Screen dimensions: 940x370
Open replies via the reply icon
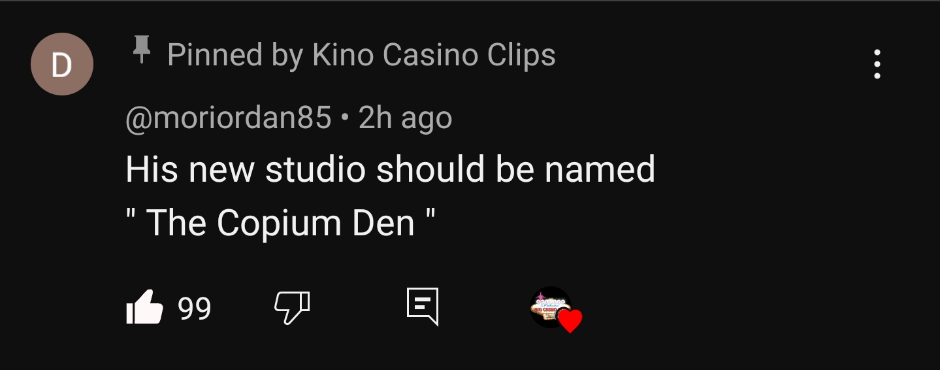[422, 307]
